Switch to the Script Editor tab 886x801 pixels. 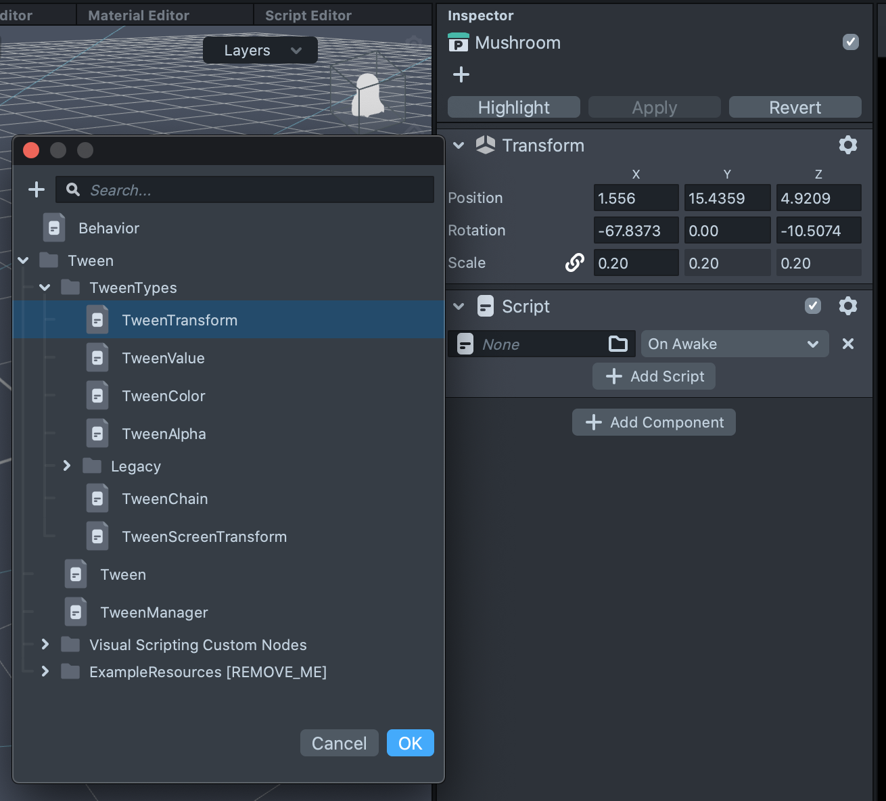tap(308, 16)
